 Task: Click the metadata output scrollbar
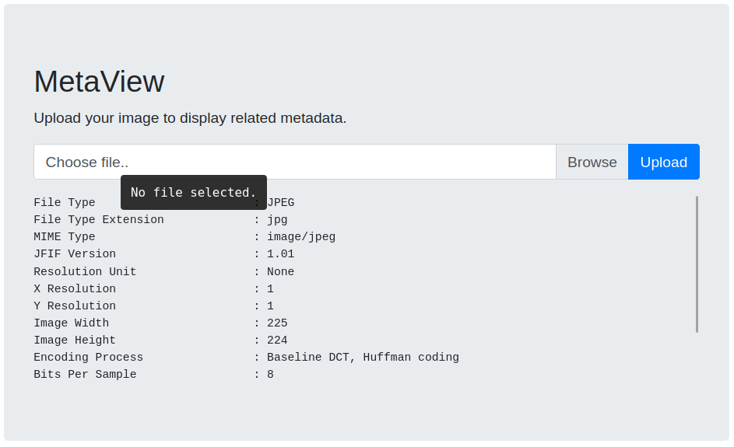click(x=697, y=264)
